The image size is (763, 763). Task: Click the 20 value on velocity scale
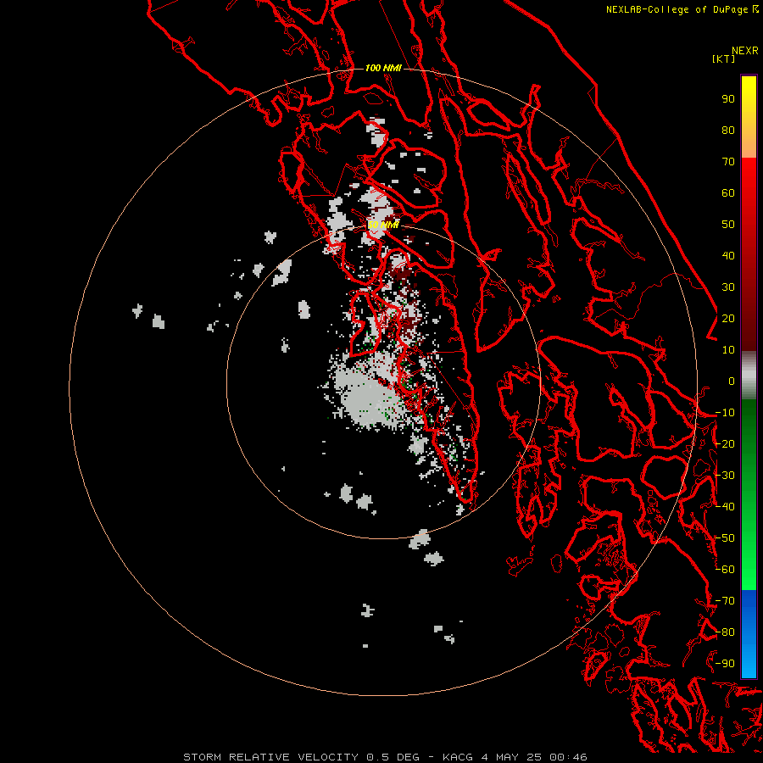[728, 319]
